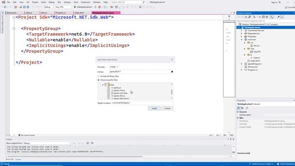Screen dimensions: 295x166
Task: Switch to the index.html tab
Action: point(82,13)
